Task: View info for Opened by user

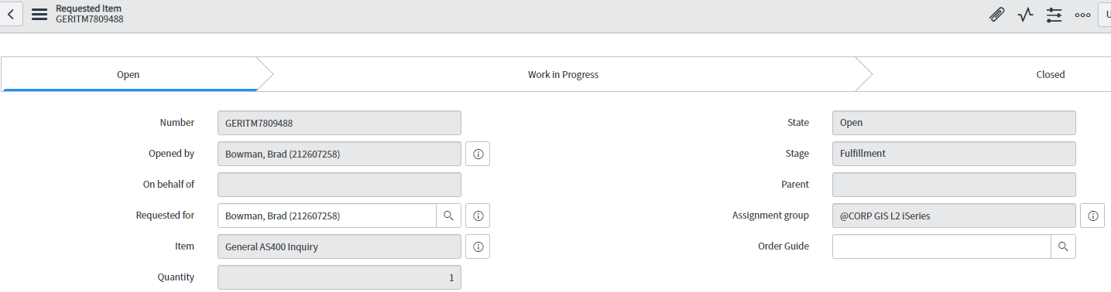Action: [478, 154]
